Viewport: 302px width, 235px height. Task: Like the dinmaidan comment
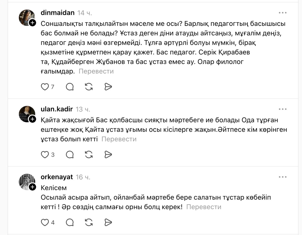tap(45, 87)
